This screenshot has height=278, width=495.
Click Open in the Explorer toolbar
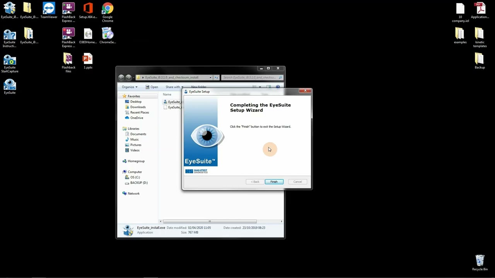152,87
